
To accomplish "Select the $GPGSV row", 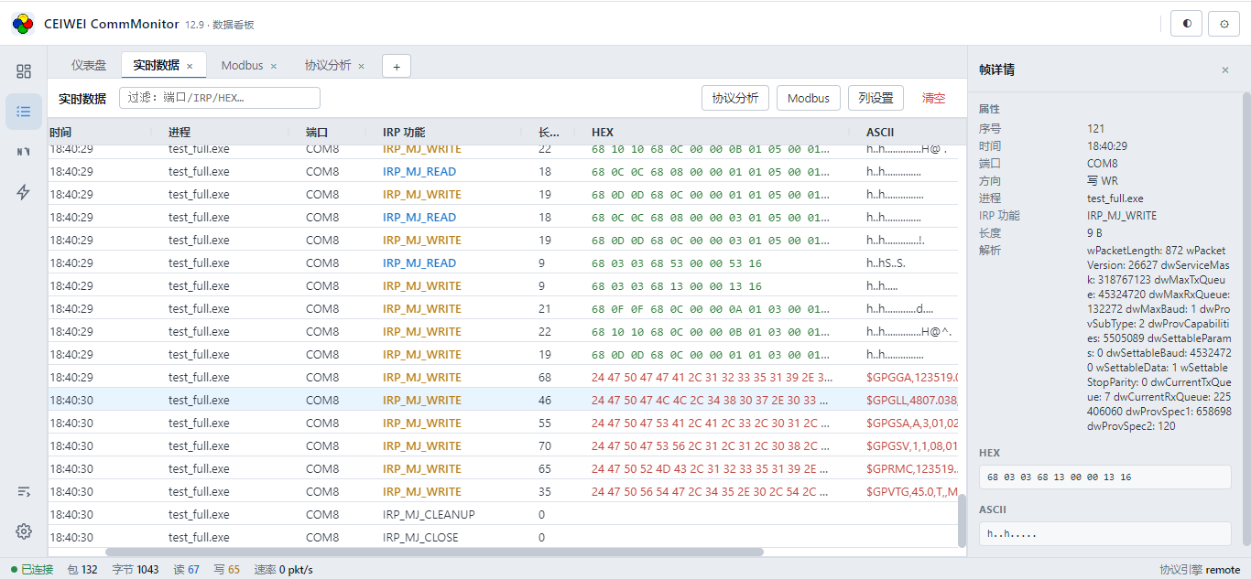I will click(x=503, y=445).
